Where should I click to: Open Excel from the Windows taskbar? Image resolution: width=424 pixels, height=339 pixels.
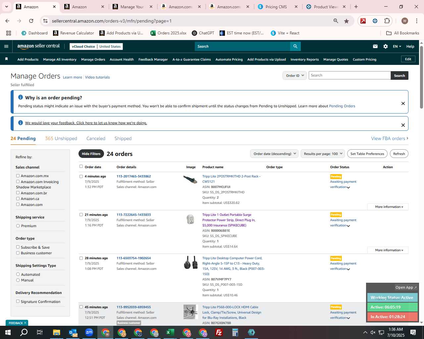coord(170,332)
